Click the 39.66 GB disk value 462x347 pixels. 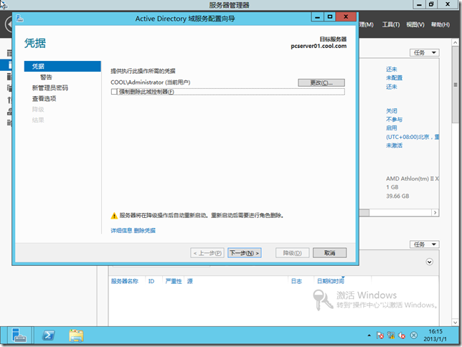397,196
